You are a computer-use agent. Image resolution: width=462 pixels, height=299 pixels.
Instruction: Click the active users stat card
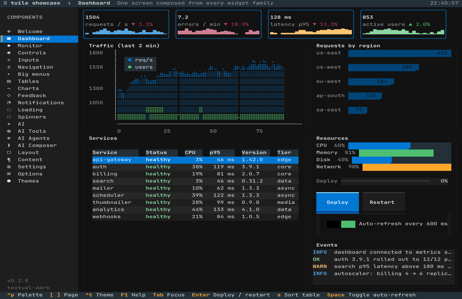[x=403, y=24]
